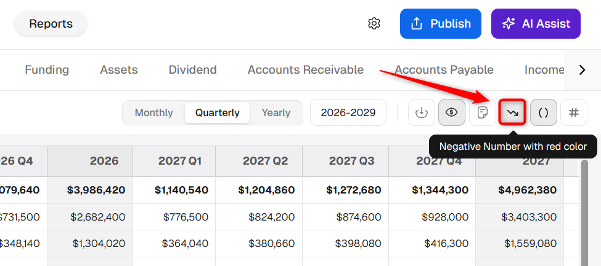Select the $398,080 cell
This screenshot has height=266, width=601.
pyautogui.click(x=346, y=243)
